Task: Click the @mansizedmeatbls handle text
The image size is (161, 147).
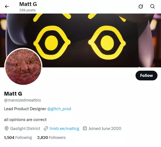Action: pyautogui.click(x=22, y=100)
